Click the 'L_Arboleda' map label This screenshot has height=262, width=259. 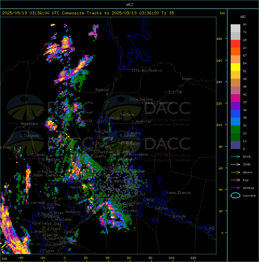click(61, 219)
